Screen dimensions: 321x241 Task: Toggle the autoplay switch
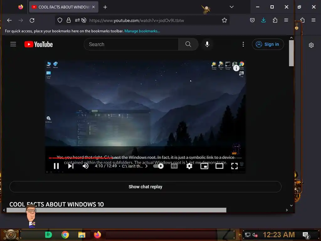point(158,166)
